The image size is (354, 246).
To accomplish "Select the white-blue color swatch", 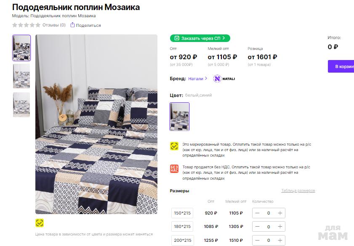I will pyautogui.click(x=180, y=117).
